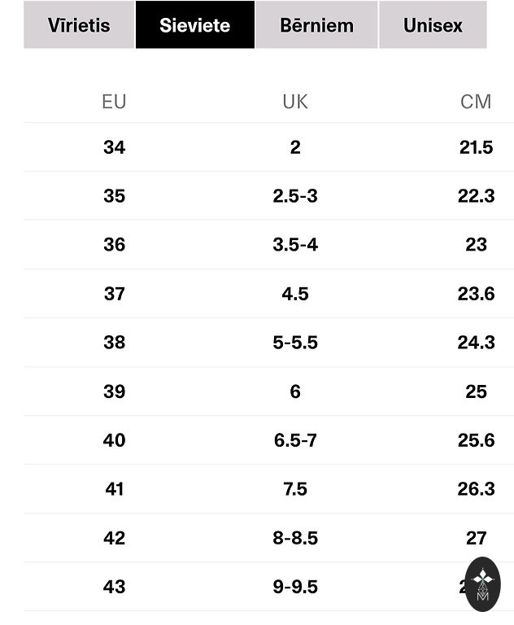Click the UK 6.5-7 size value
The height and width of the screenshot is (625, 514).
pos(295,440)
